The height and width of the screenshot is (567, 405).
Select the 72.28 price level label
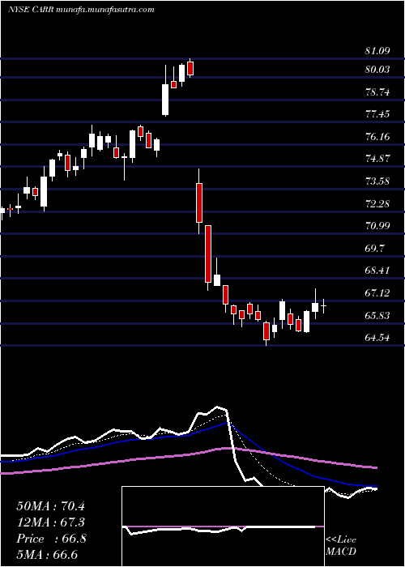pyautogui.click(x=377, y=203)
